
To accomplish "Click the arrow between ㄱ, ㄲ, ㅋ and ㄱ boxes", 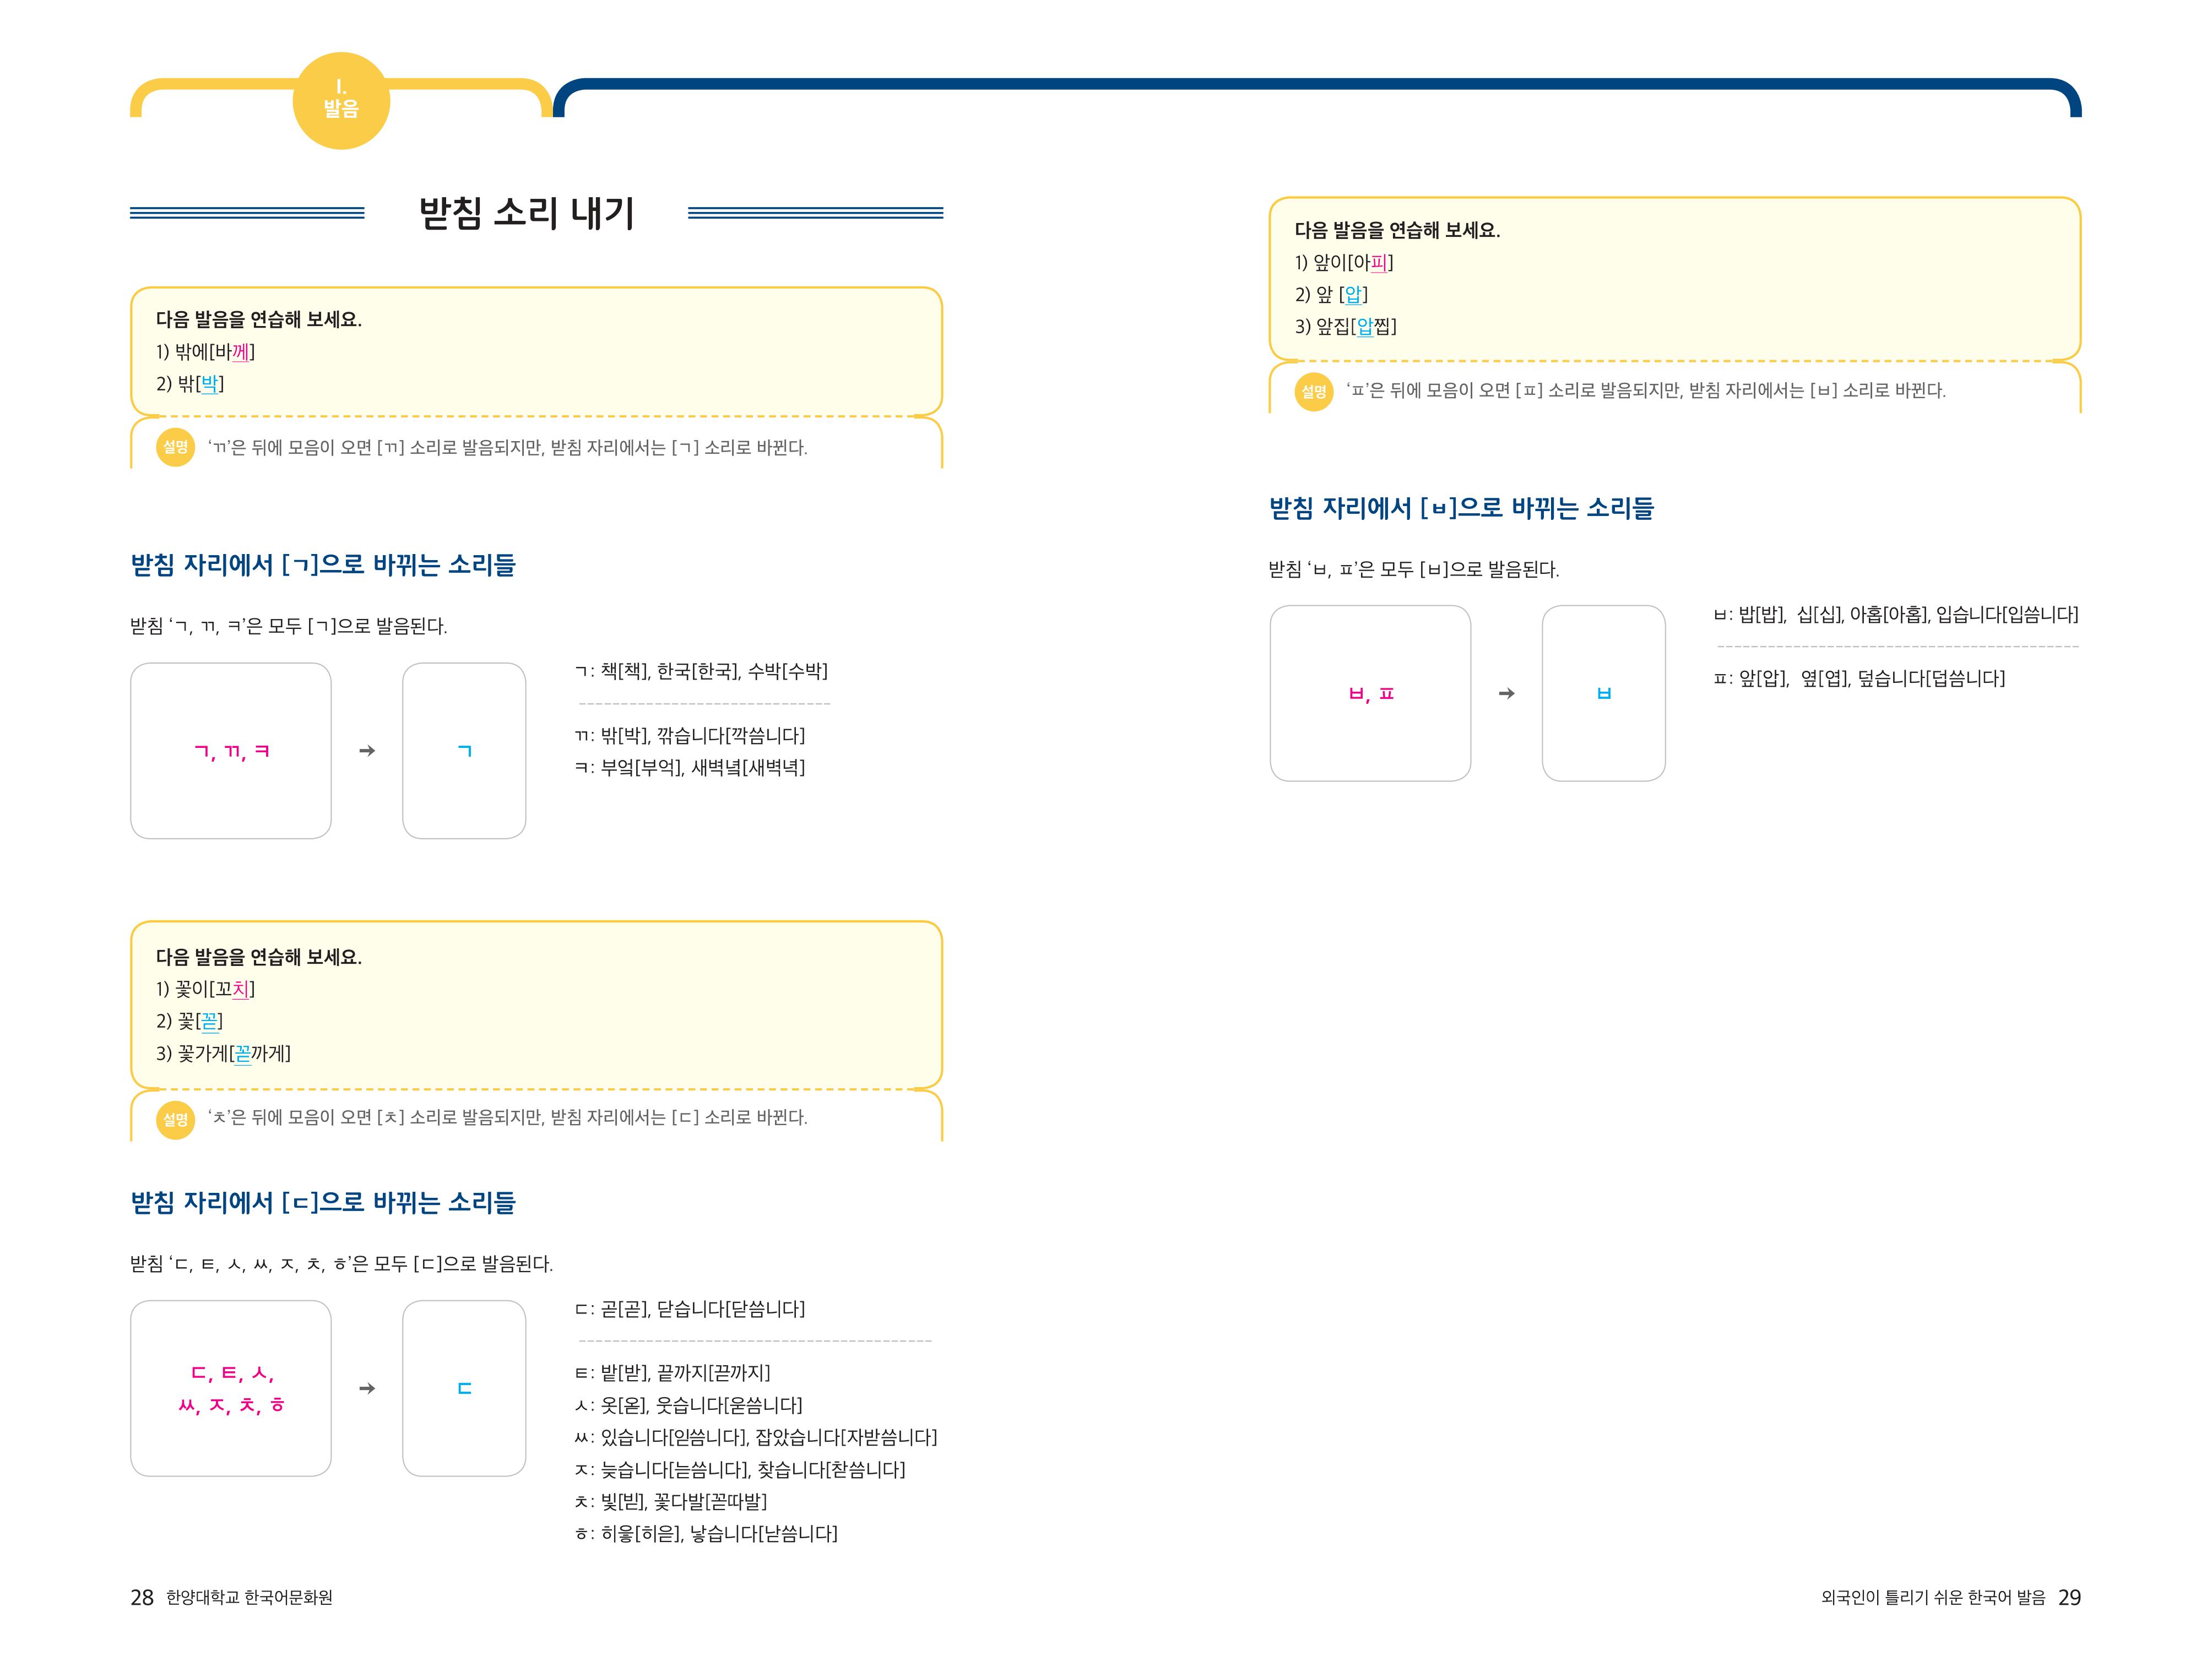I will pyautogui.click(x=367, y=751).
